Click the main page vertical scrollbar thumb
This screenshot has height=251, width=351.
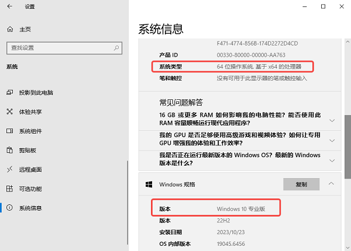347,147
